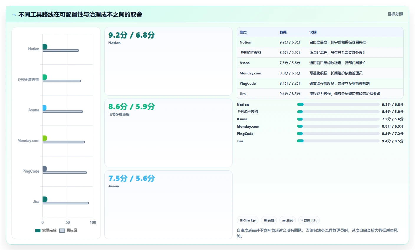The height and width of the screenshot is (250, 415).
Task: Click the 50 tick on the chart axis
Action: 68,222
